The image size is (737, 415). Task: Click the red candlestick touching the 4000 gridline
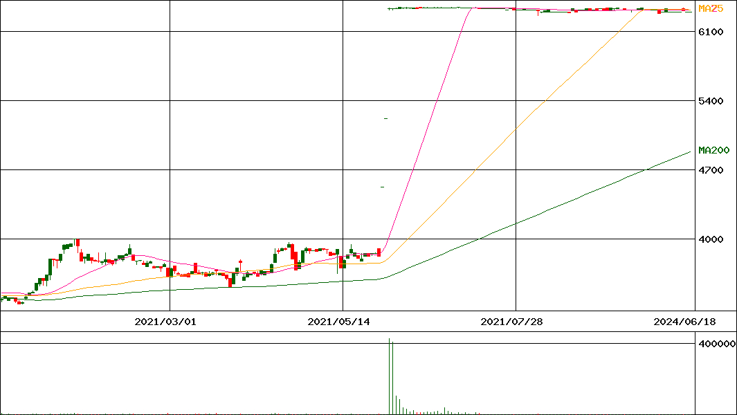tap(78, 242)
